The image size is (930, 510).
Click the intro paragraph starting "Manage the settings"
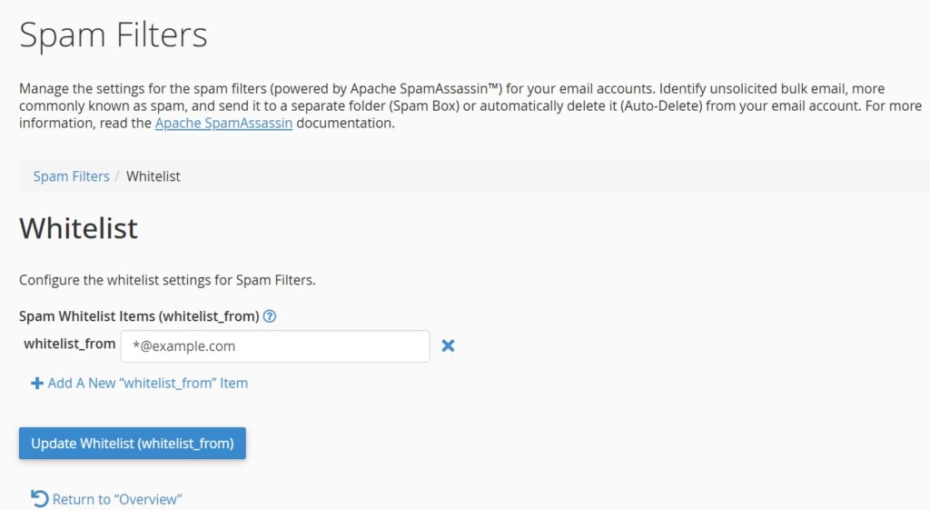363,89
